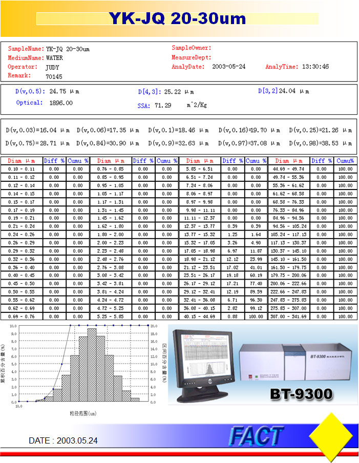359x463 pixels.
Task: Select the "D(v,0.25)=21.26" entry
Action: point(320,130)
